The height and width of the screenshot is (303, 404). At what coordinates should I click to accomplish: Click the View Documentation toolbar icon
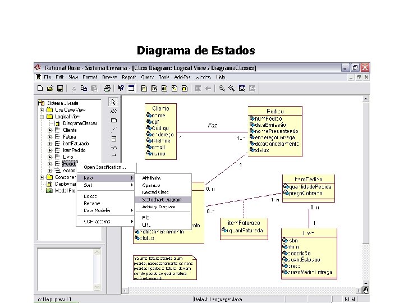point(131,89)
